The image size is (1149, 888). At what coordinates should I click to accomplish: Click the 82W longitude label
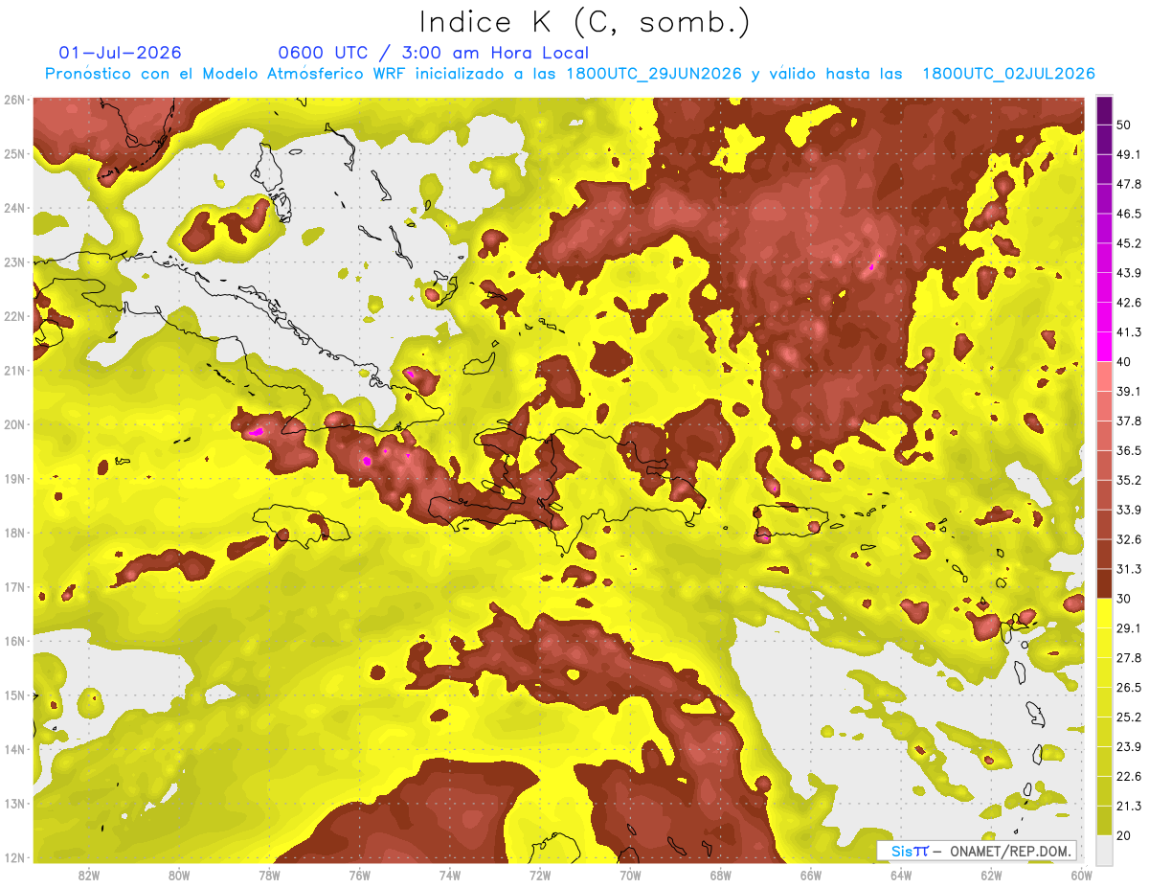88,875
